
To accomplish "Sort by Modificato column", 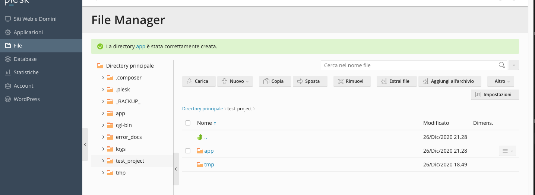I will 436,123.
